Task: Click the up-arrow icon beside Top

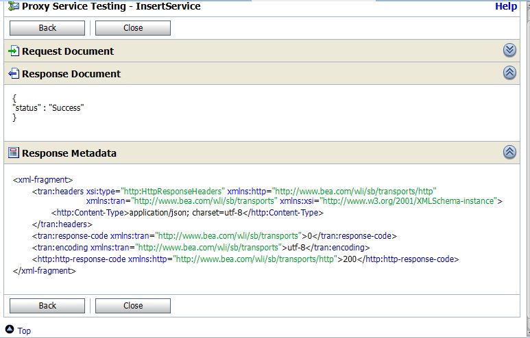Action: point(10,330)
